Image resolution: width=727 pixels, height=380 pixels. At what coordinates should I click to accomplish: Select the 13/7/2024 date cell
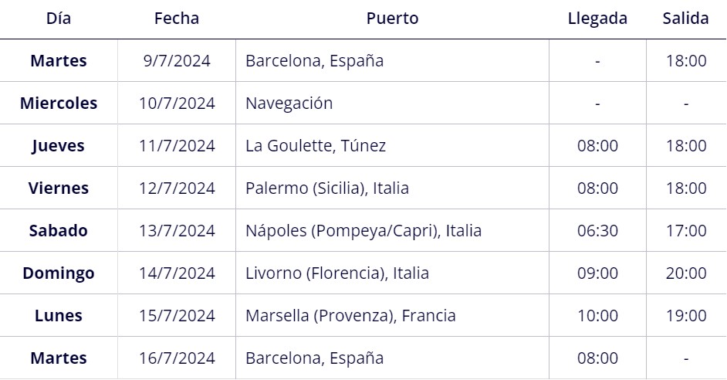click(177, 231)
